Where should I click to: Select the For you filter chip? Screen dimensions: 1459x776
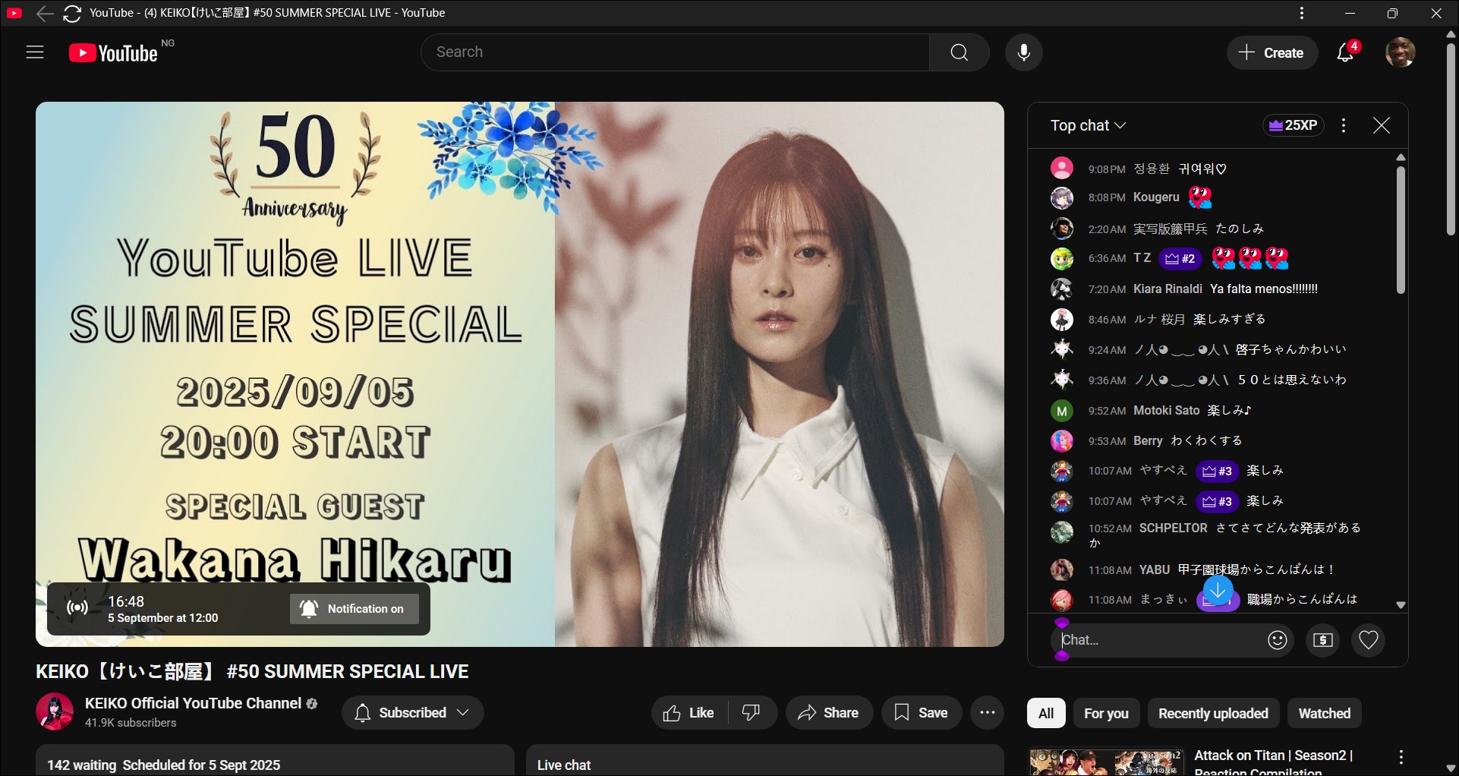tap(1106, 713)
